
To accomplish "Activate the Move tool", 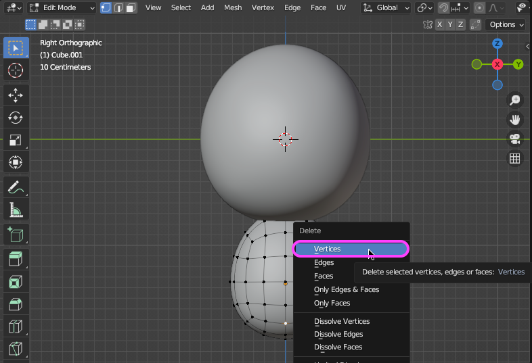I will (x=15, y=95).
